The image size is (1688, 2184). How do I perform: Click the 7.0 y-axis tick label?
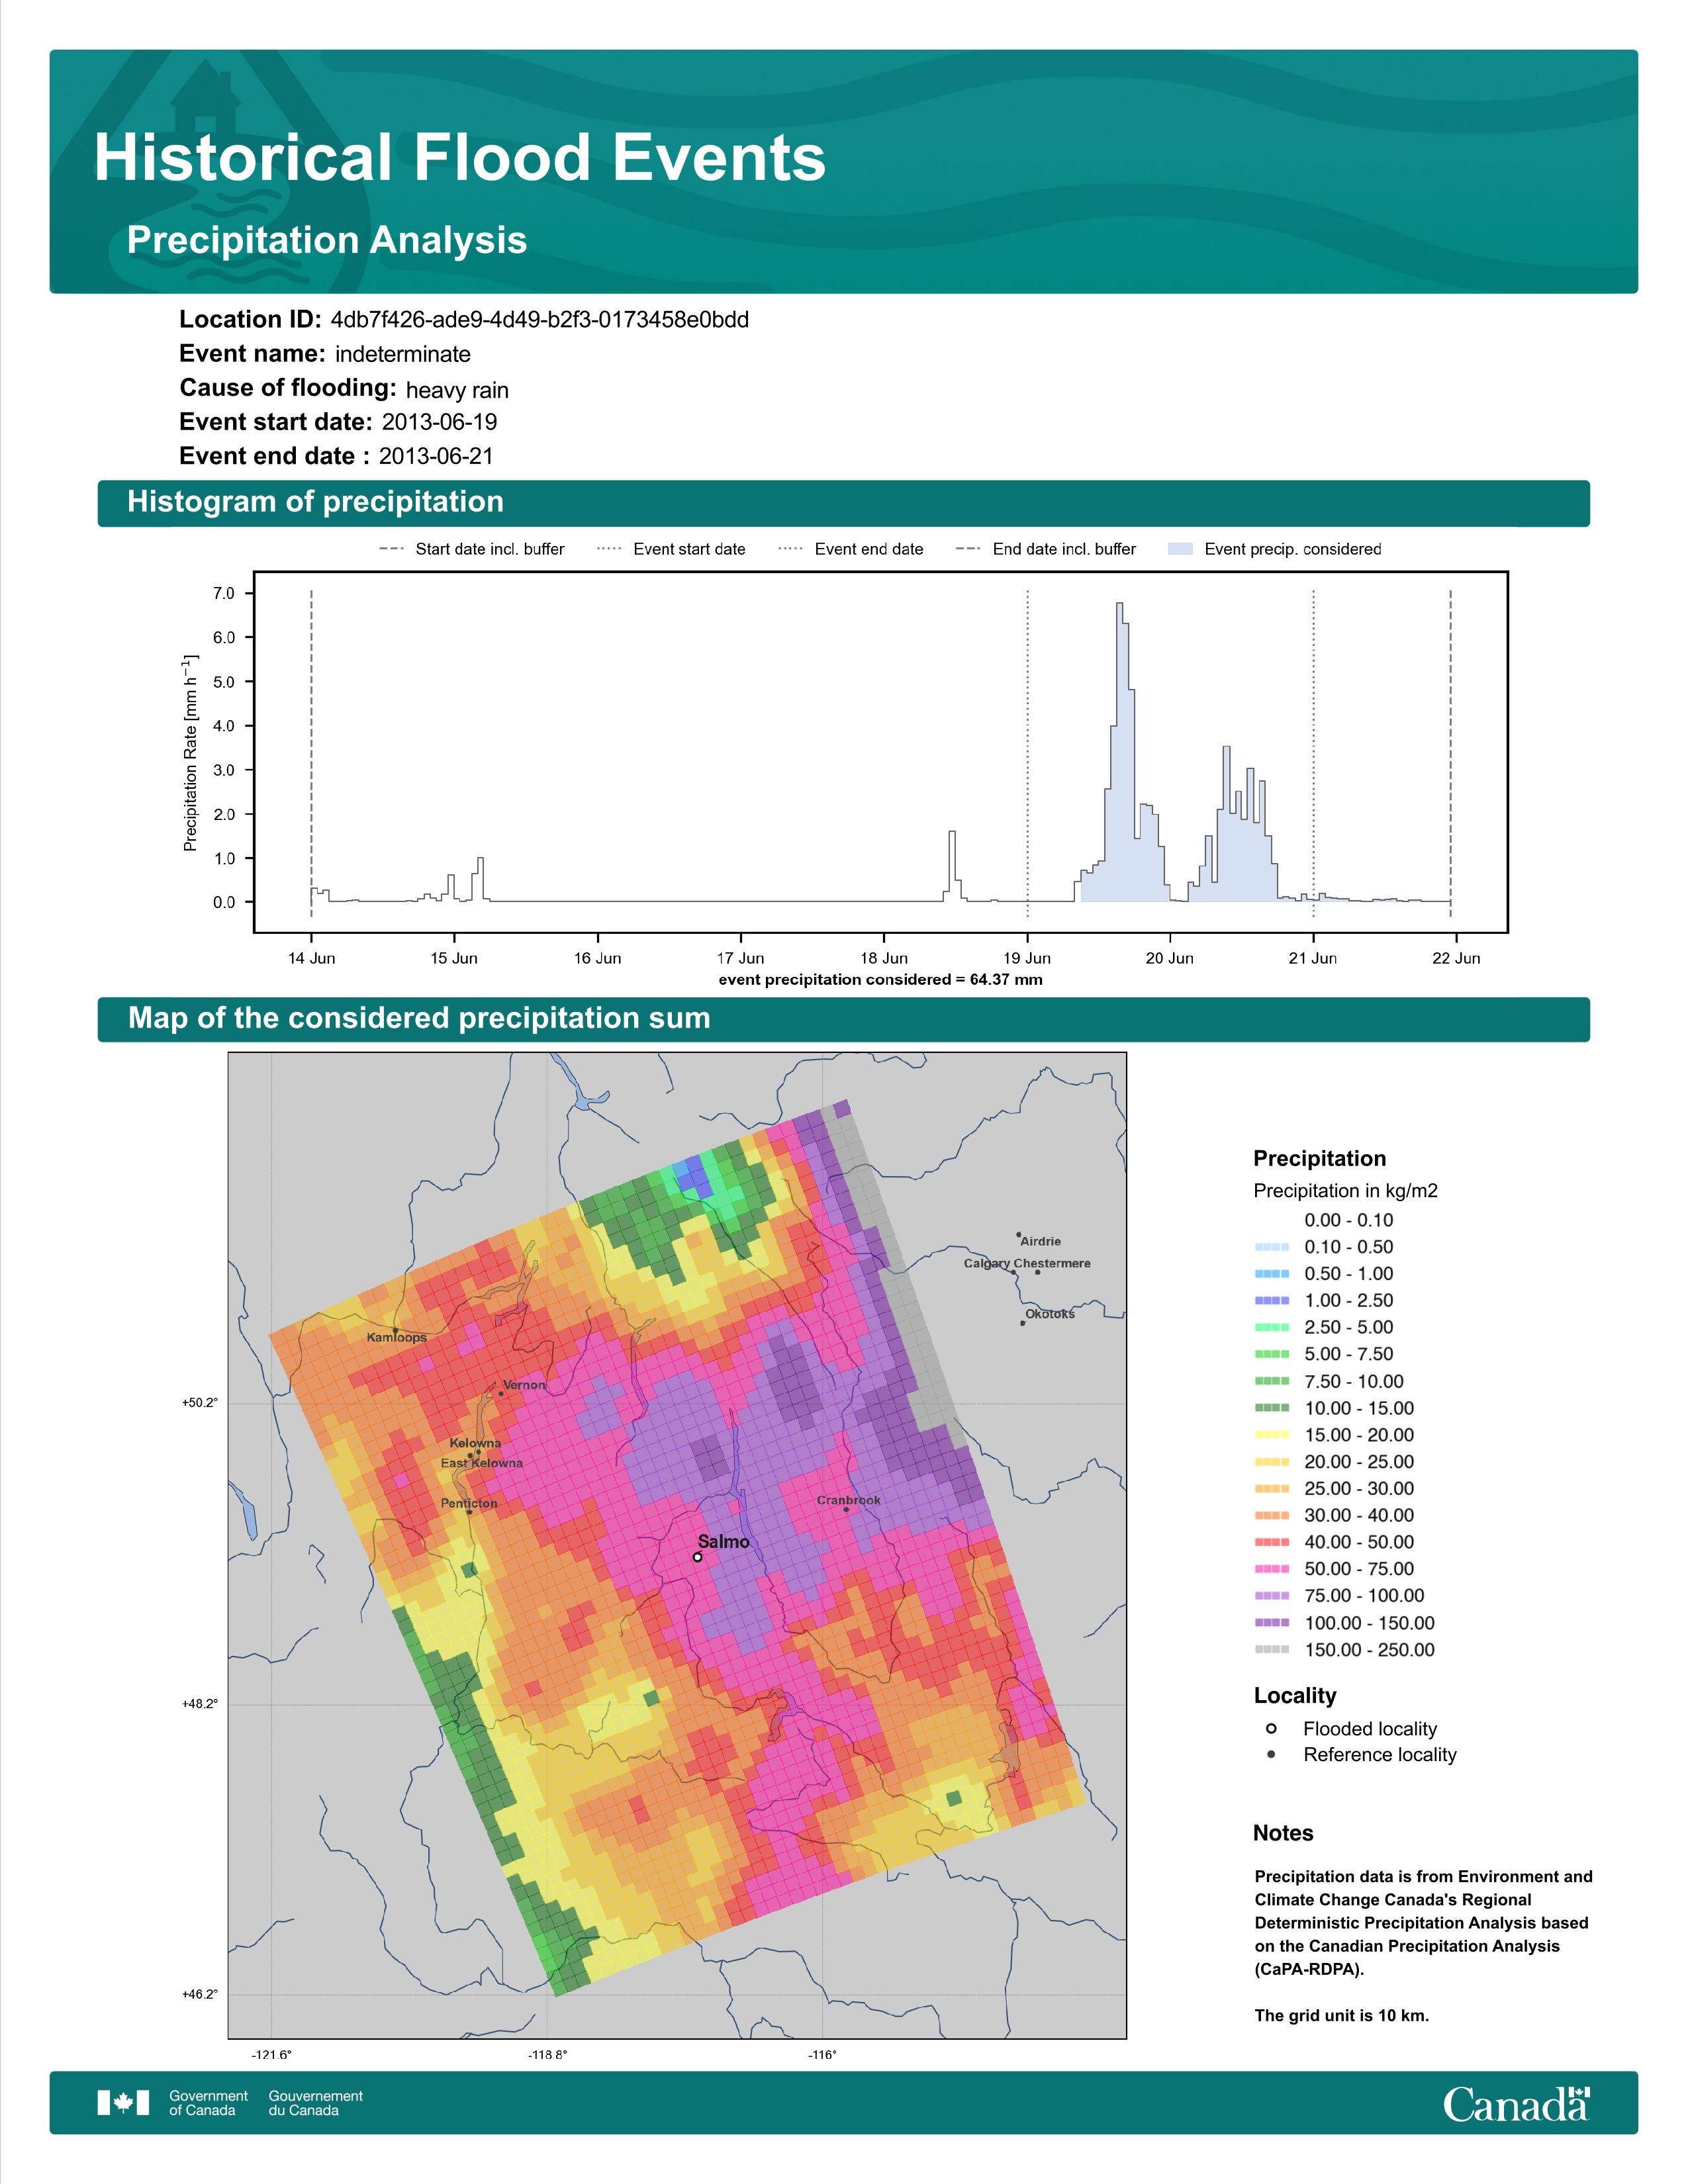(223, 594)
